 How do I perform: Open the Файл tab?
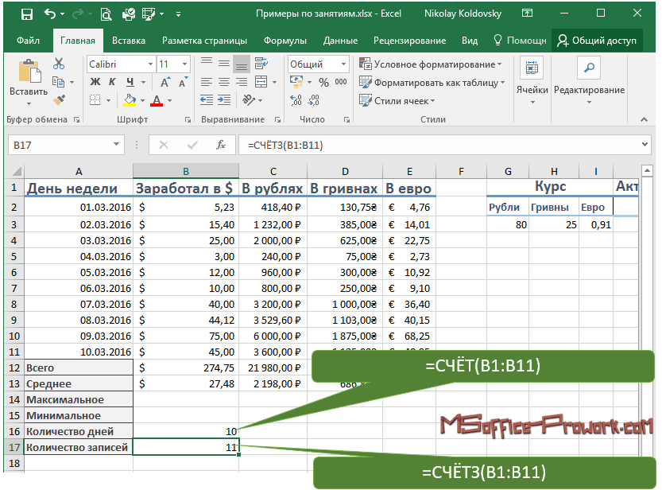[28, 41]
